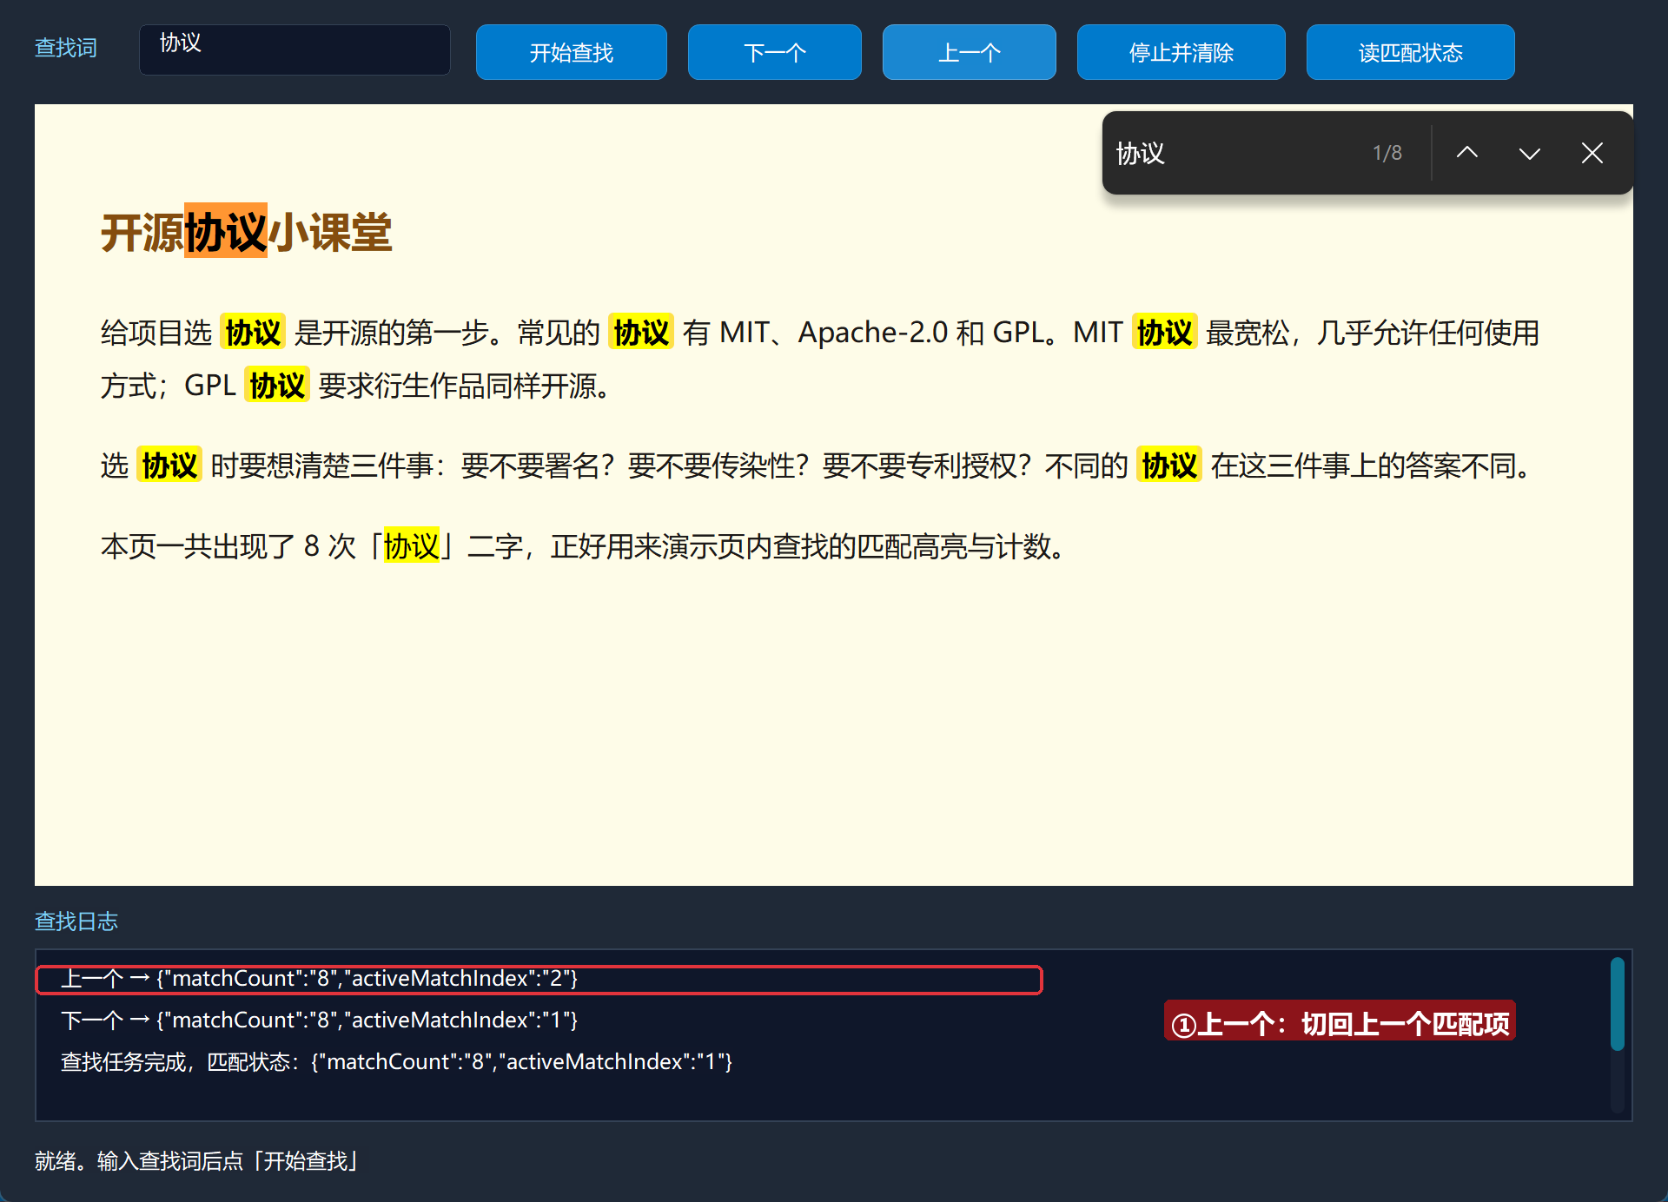Image resolution: width=1668 pixels, height=1202 pixels.
Task: Click the 开始查找 button
Action: [572, 52]
